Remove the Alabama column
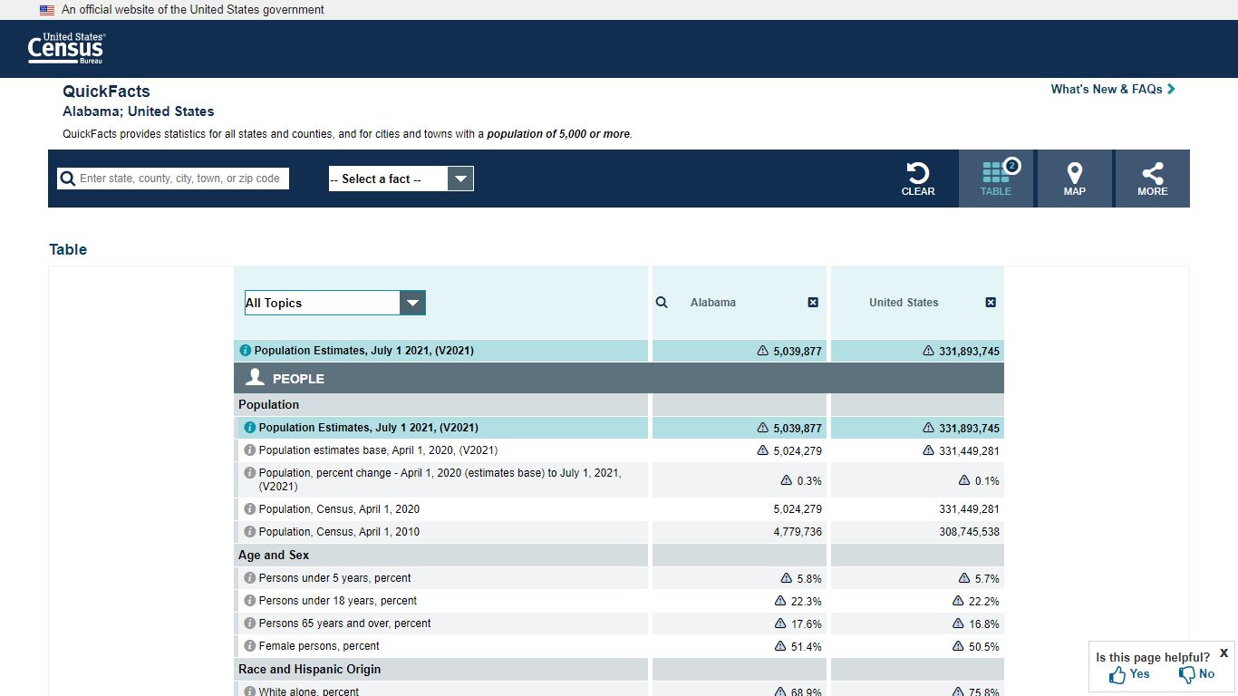Image resolution: width=1238 pixels, height=696 pixels. (813, 303)
